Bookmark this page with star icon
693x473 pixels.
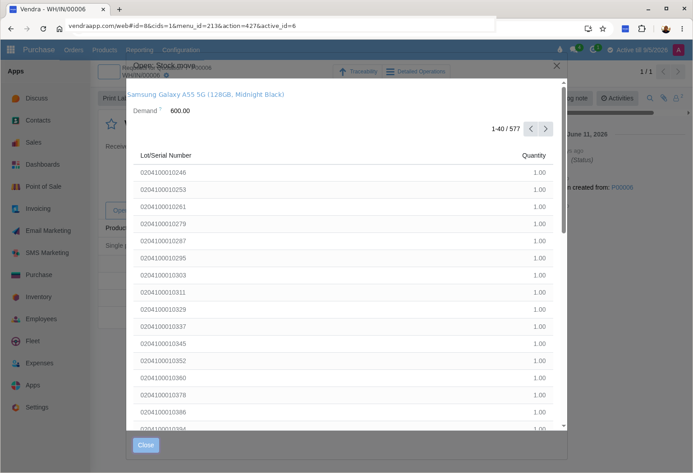[x=603, y=29]
